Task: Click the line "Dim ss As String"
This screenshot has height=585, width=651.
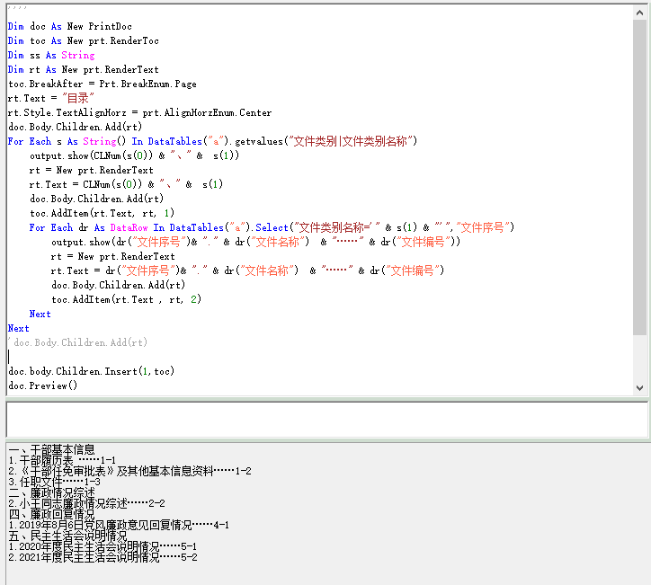Action: click(x=51, y=55)
